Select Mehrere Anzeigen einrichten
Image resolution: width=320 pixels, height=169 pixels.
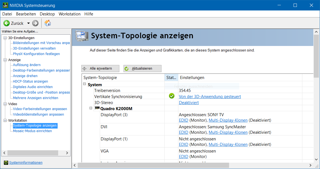tap(36, 98)
